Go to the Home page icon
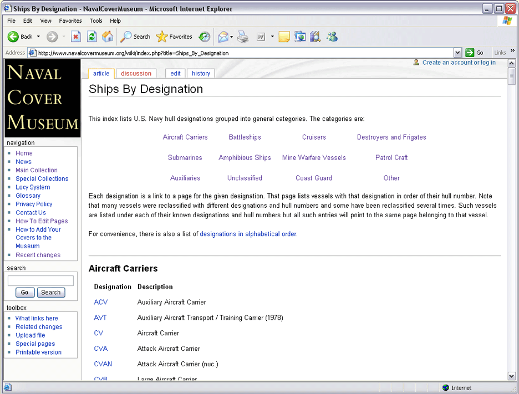The image size is (519, 394). (x=108, y=37)
